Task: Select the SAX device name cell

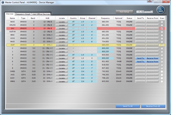Action: [12, 28]
